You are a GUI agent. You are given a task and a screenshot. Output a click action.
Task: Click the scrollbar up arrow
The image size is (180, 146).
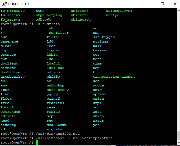179,11
